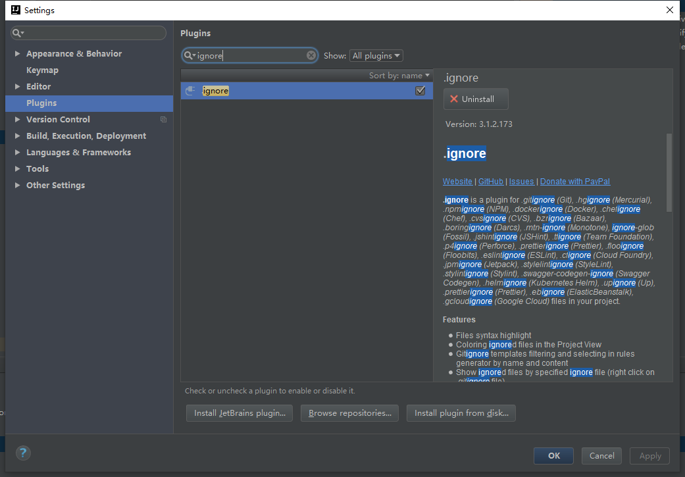Open help with the question mark icon
This screenshot has height=477, width=685.
pos(23,453)
